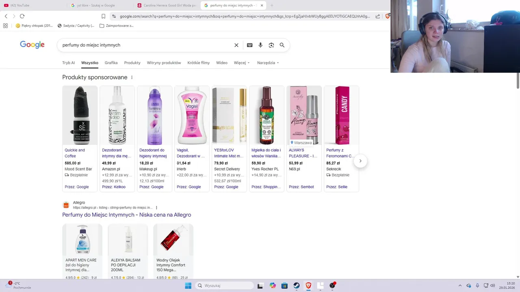Open the APART MEN CARE product thumbnail
Screen dimensions: 520x292
82,239
